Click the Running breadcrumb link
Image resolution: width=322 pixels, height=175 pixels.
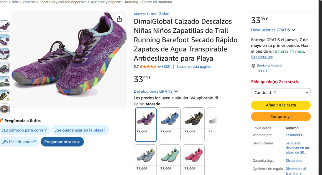[132, 2]
